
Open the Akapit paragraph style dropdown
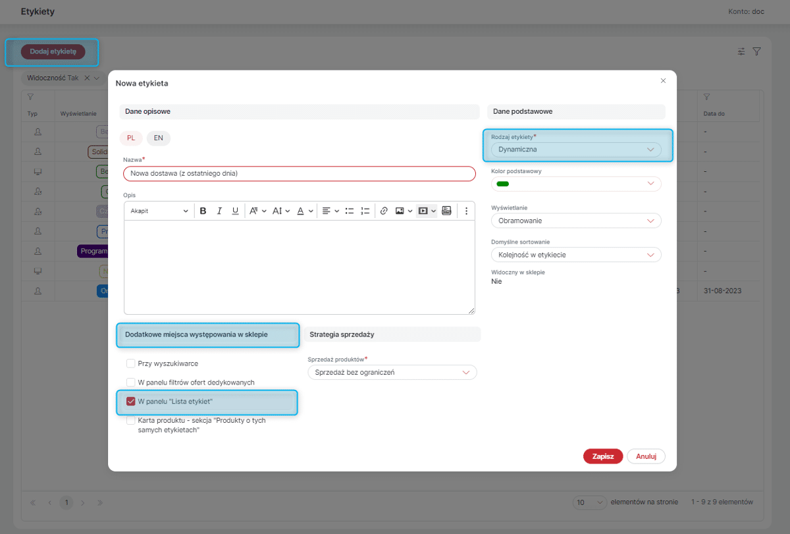(x=159, y=211)
